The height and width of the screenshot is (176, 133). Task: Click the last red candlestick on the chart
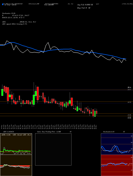(x=97, y=112)
